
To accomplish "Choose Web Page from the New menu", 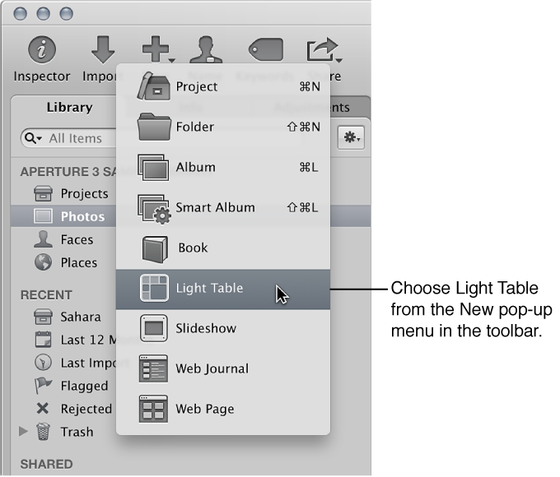I will [x=223, y=410].
